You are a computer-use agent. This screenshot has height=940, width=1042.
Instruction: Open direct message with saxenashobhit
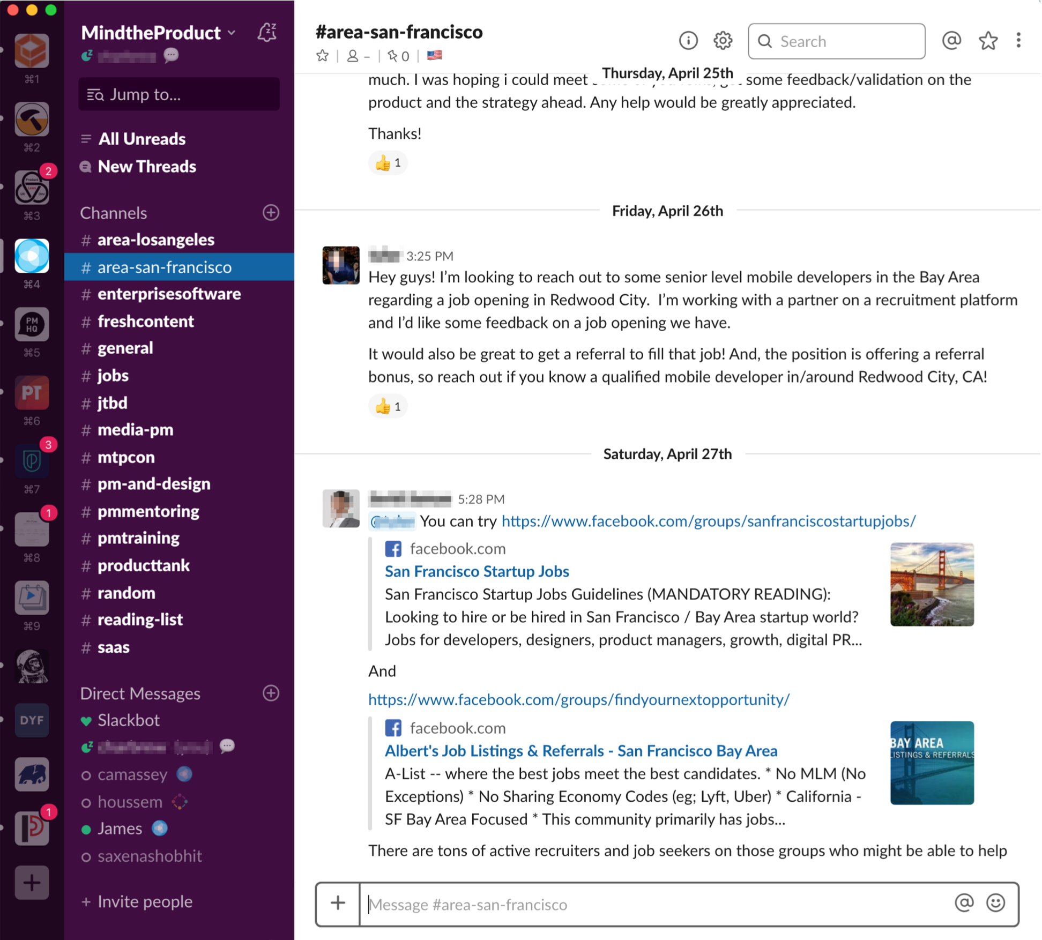pyautogui.click(x=179, y=856)
